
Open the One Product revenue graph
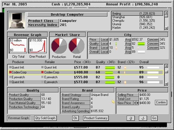tap(38, 46)
